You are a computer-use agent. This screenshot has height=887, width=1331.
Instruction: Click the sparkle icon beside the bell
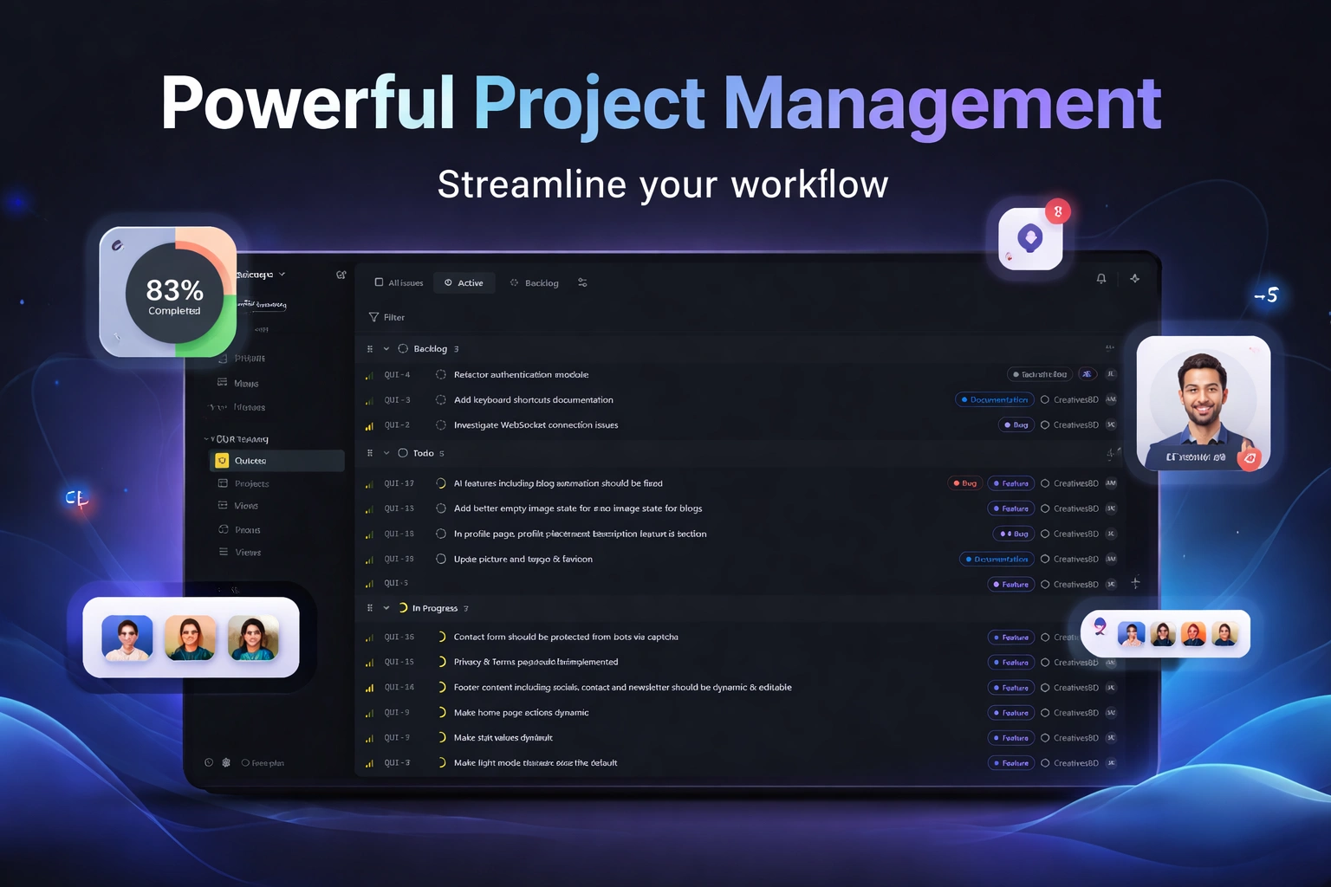(x=1134, y=279)
